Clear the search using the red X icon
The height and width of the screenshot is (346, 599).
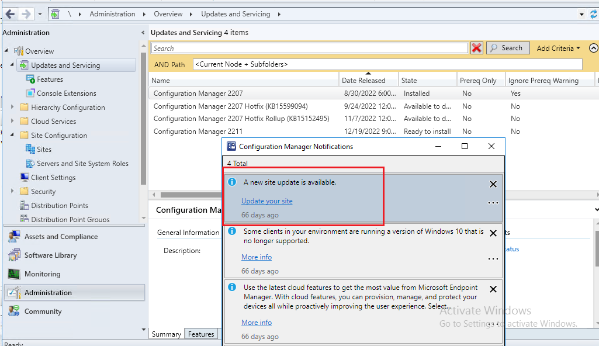coord(477,47)
